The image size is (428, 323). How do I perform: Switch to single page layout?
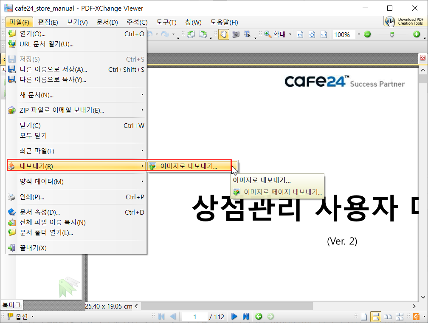pos(364,317)
